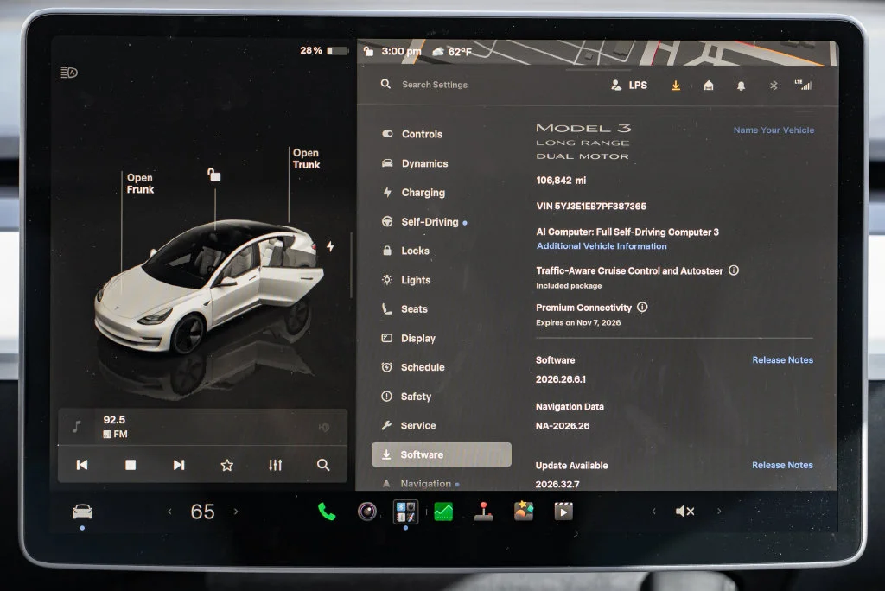Image resolution: width=885 pixels, height=591 pixels.
Task: Increase temperature with right chevron
Action: pos(236,512)
